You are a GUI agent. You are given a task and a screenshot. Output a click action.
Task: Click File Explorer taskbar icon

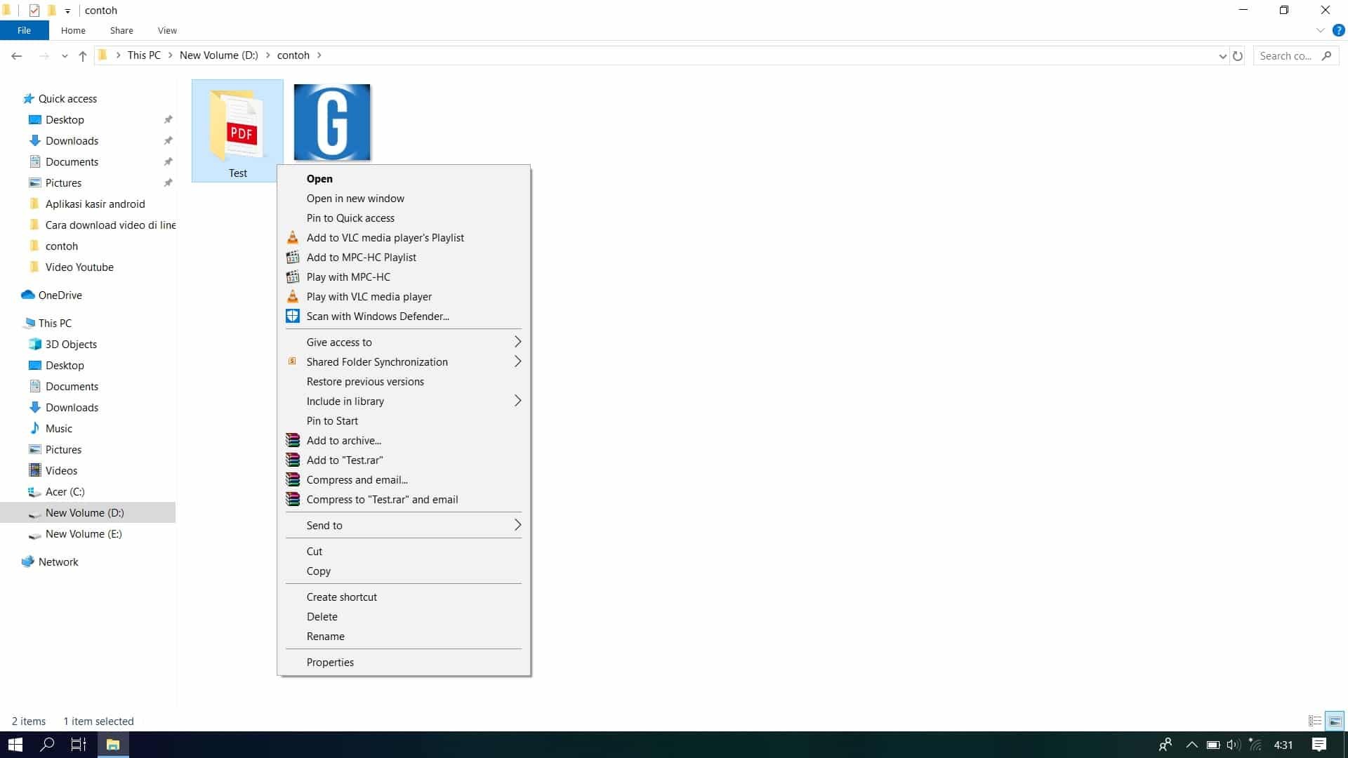[x=112, y=745]
